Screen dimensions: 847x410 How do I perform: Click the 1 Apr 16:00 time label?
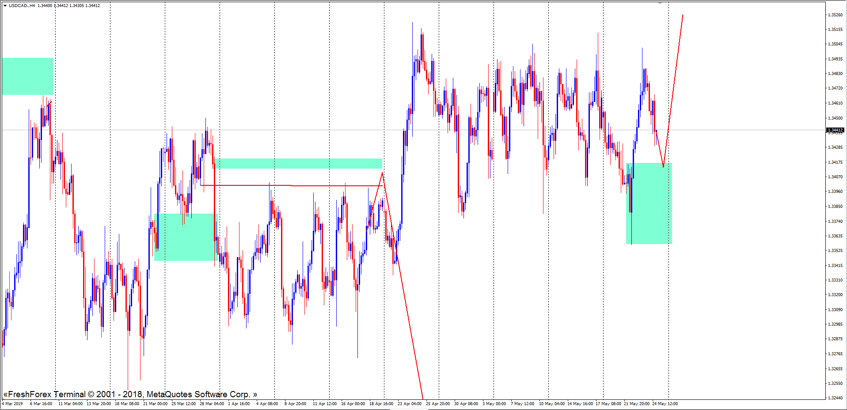coord(239,403)
